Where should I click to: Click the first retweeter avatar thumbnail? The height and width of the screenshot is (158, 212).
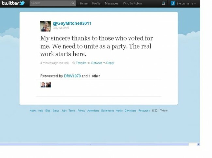tap(43, 85)
